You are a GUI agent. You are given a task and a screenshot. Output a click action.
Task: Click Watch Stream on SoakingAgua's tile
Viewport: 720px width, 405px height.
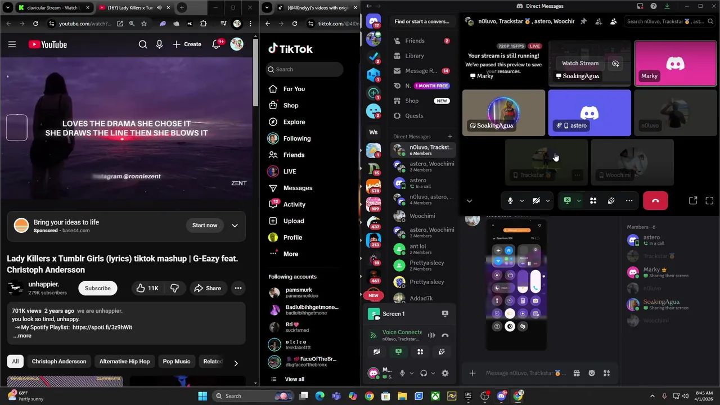click(580, 64)
